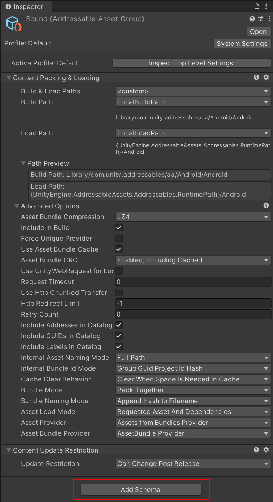Open help for Content Update Restriction
Image resolution: width=273 pixels, height=502 pixels.
[256, 450]
